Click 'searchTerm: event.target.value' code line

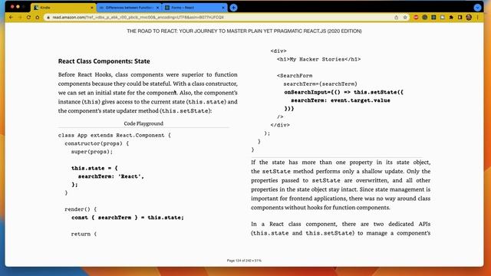pos(341,100)
